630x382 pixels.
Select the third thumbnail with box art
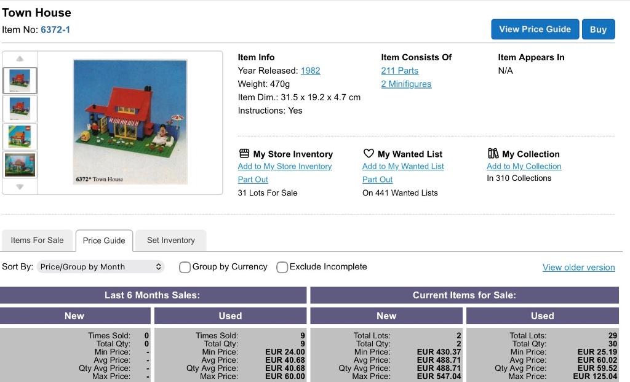pyautogui.click(x=20, y=137)
